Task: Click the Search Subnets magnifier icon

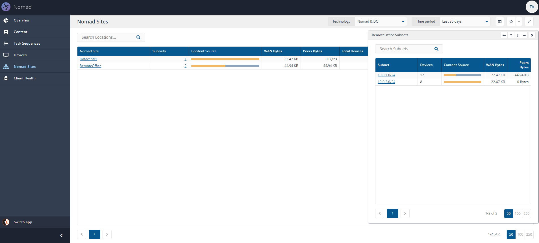Action: 436,49
